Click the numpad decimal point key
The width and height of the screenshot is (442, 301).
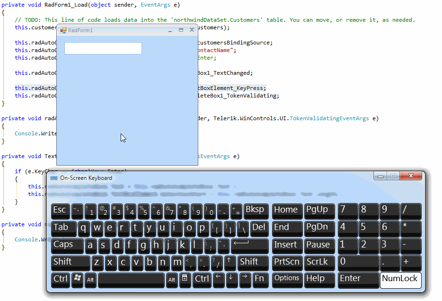point(390,263)
